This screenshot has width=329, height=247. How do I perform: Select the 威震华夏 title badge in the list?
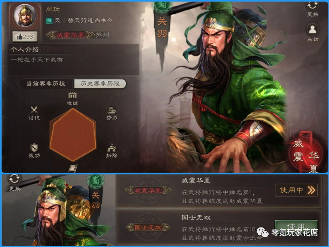[148, 190]
